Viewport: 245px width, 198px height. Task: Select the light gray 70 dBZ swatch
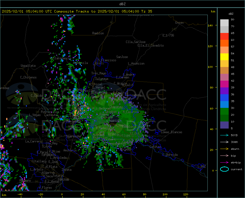coord(224,23)
